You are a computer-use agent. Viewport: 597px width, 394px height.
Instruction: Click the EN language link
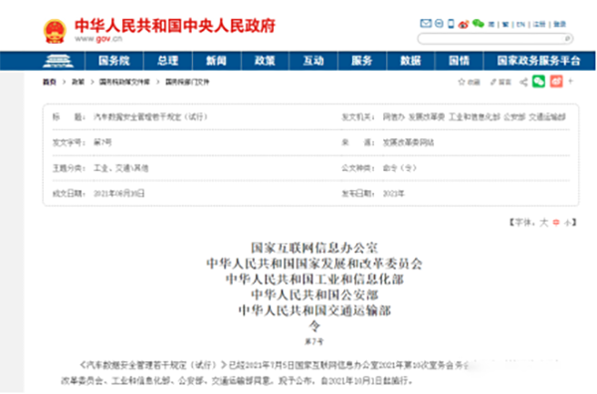(520, 24)
